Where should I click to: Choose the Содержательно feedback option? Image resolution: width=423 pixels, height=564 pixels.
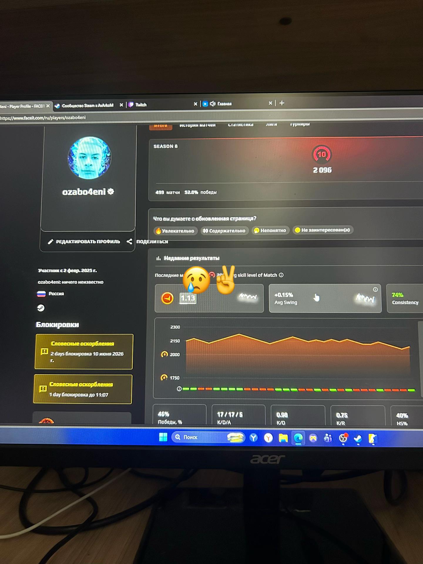(x=224, y=231)
